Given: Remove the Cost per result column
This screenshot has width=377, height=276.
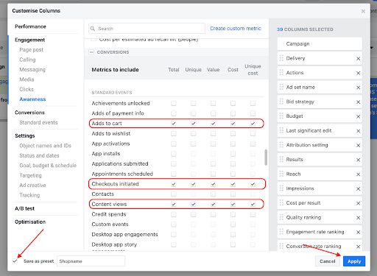Looking at the screenshot, I should click(358, 203).
